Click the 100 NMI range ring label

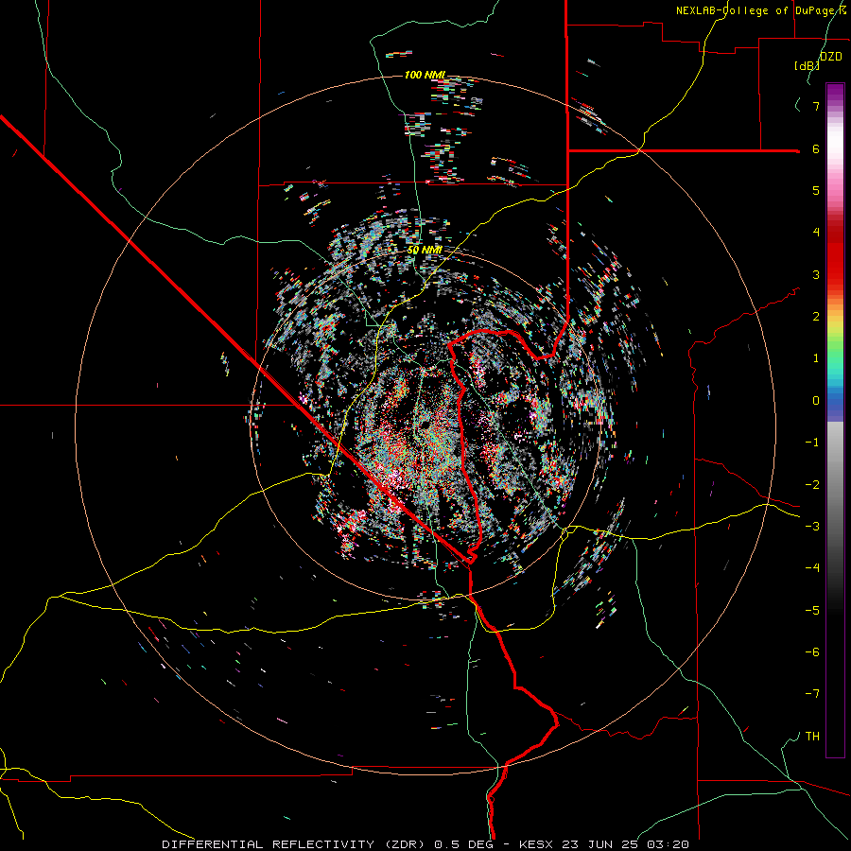click(x=425, y=75)
